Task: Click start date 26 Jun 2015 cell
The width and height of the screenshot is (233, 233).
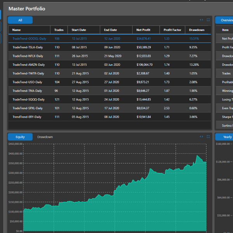Action: [x=80, y=56]
